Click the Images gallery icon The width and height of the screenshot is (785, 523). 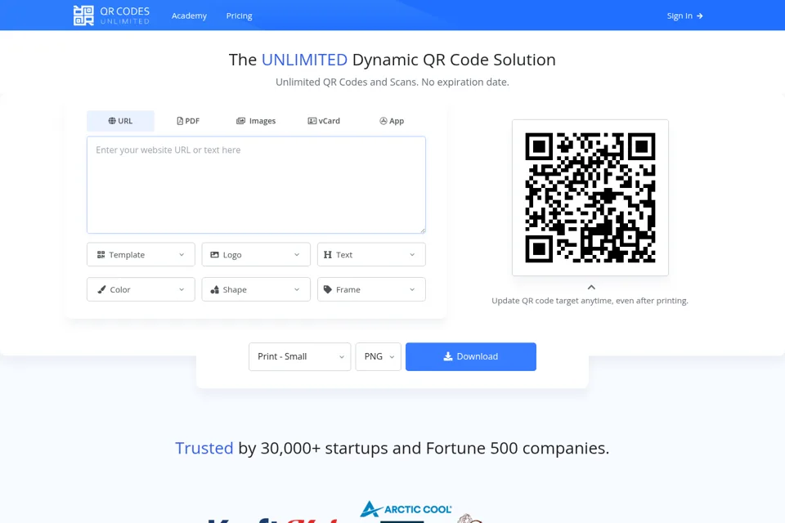pos(240,121)
